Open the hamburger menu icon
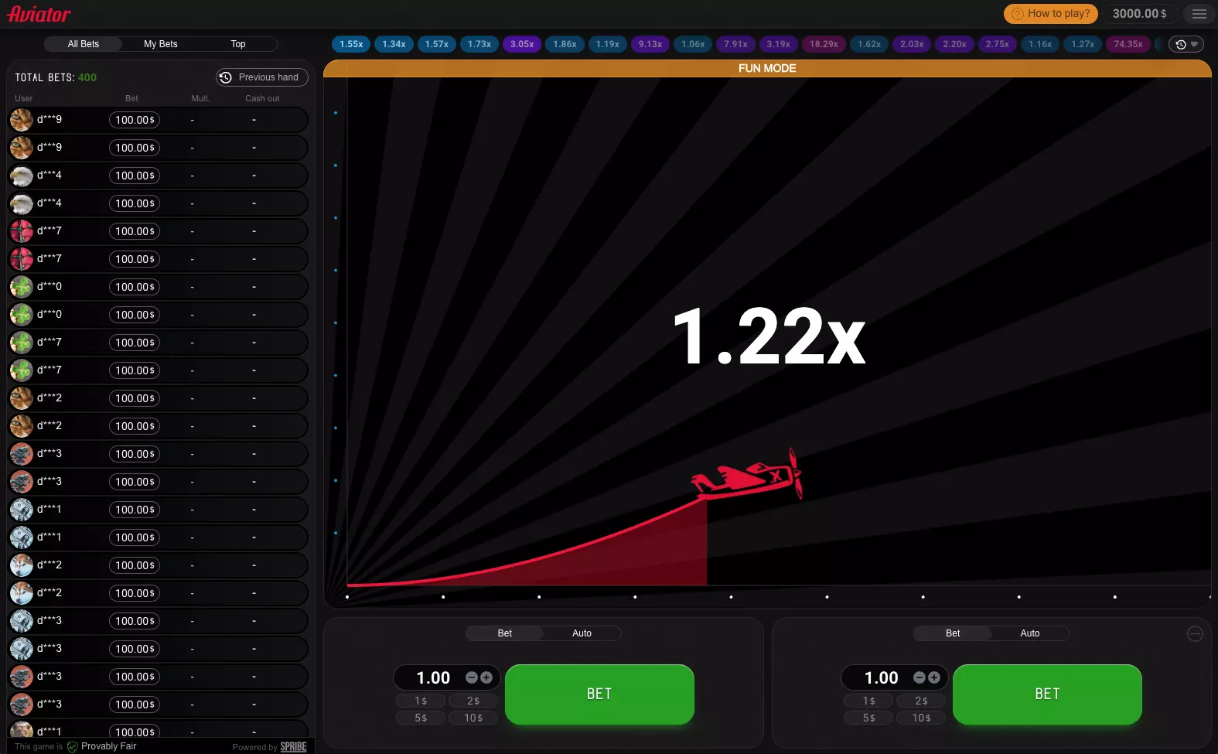This screenshot has height=754, width=1218. tap(1199, 14)
